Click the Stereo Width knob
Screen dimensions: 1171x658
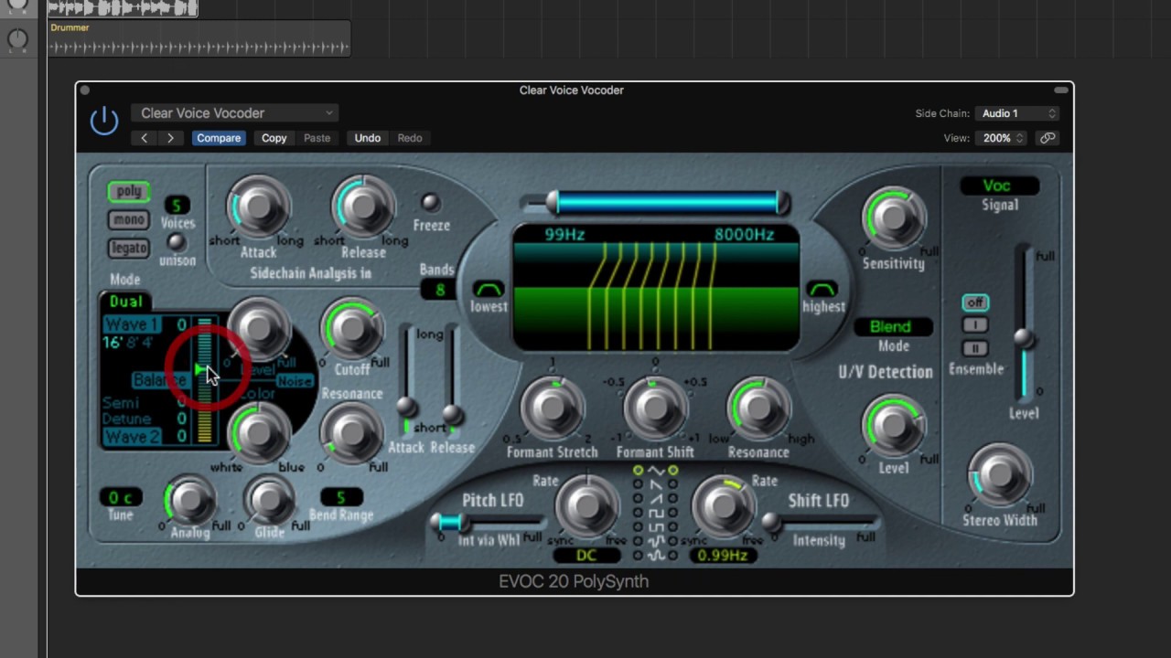click(999, 474)
